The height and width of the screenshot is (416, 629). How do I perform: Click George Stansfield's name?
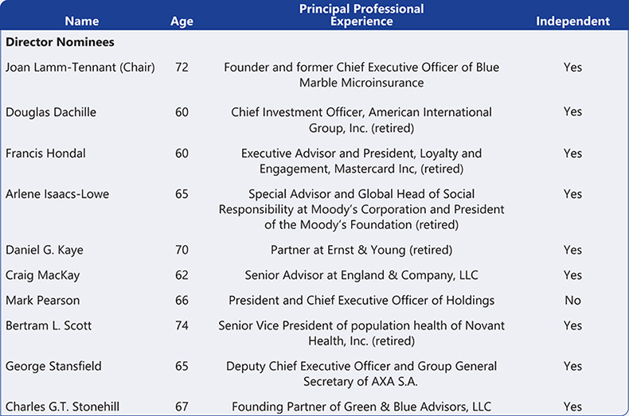click(52, 366)
